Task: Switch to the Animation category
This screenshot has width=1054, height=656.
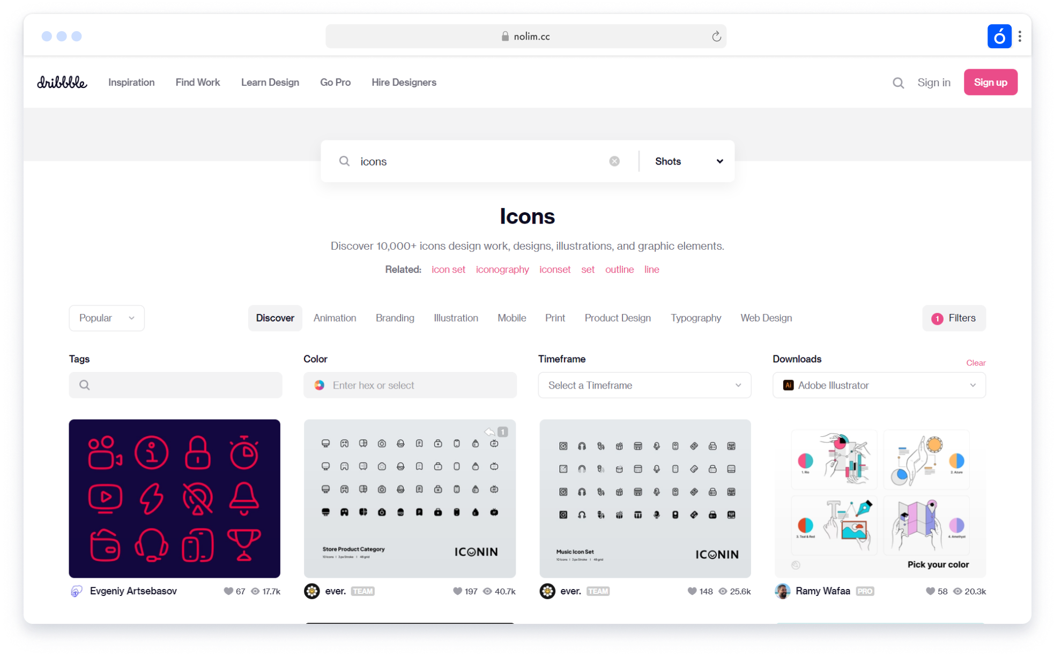Action: click(335, 318)
